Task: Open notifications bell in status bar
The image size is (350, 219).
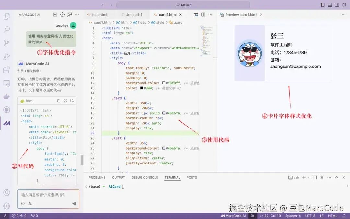Action: click(x=344, y=216)
